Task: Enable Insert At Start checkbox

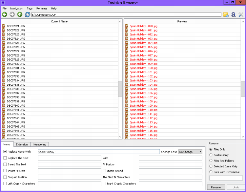Action: pos(5,171)
